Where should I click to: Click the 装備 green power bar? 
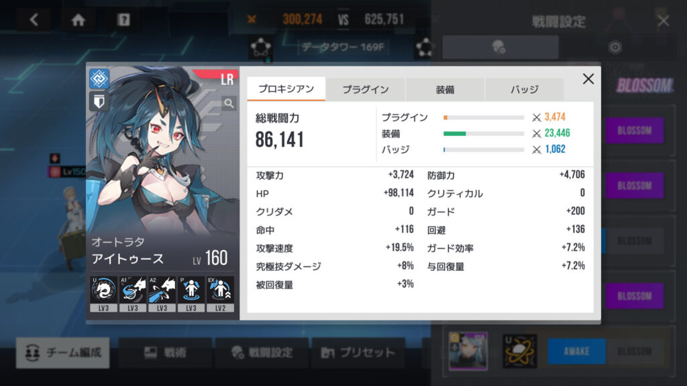click(x=484, y=133)
